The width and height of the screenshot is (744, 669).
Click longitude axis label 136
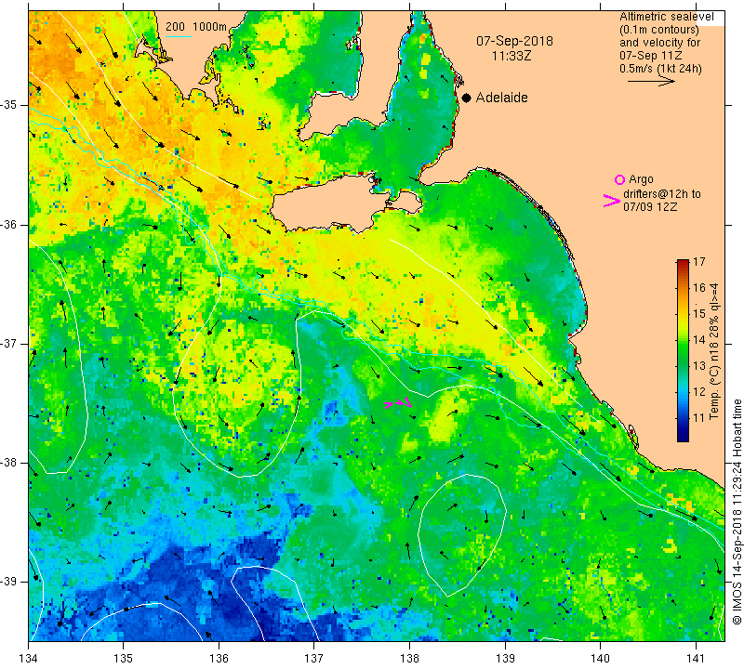click(x=219, y=659)
